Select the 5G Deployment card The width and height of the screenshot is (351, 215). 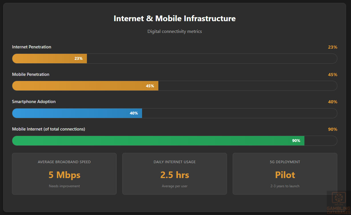(285, 174)
